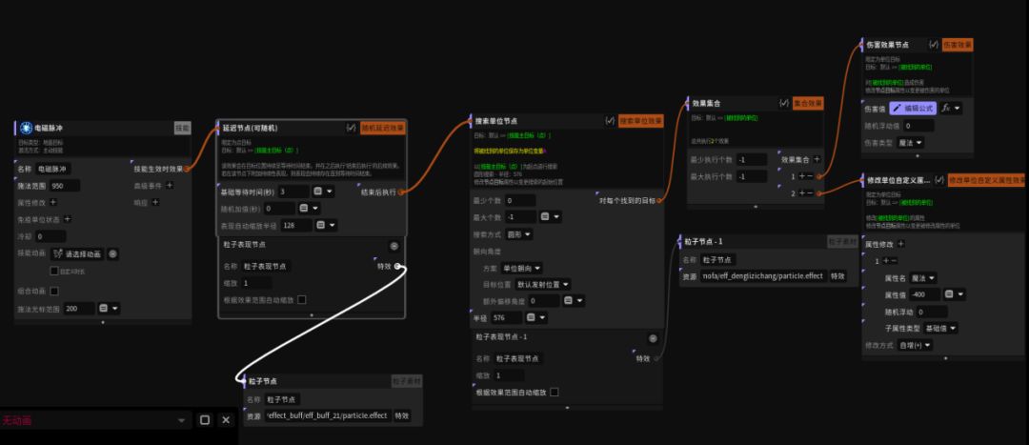1029x445 pixels.
Task: Add an entry beside 属性修改 in 修改单位 node
Action: pos(901,244)
